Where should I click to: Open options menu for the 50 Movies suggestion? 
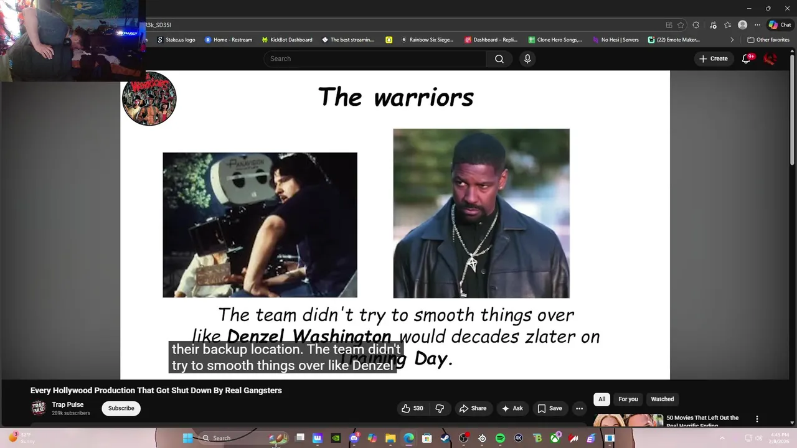pos(757,419)
